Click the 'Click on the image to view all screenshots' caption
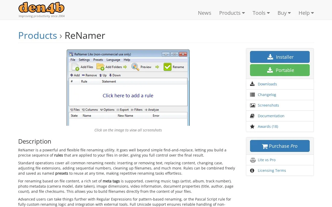332x207 pixels. click(128, 130)
